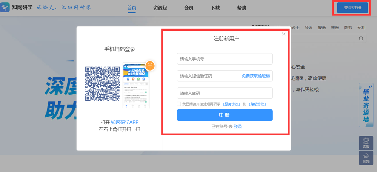
Task: Click the 知网研学 brand name text
Action: click(x=22, y=7)
